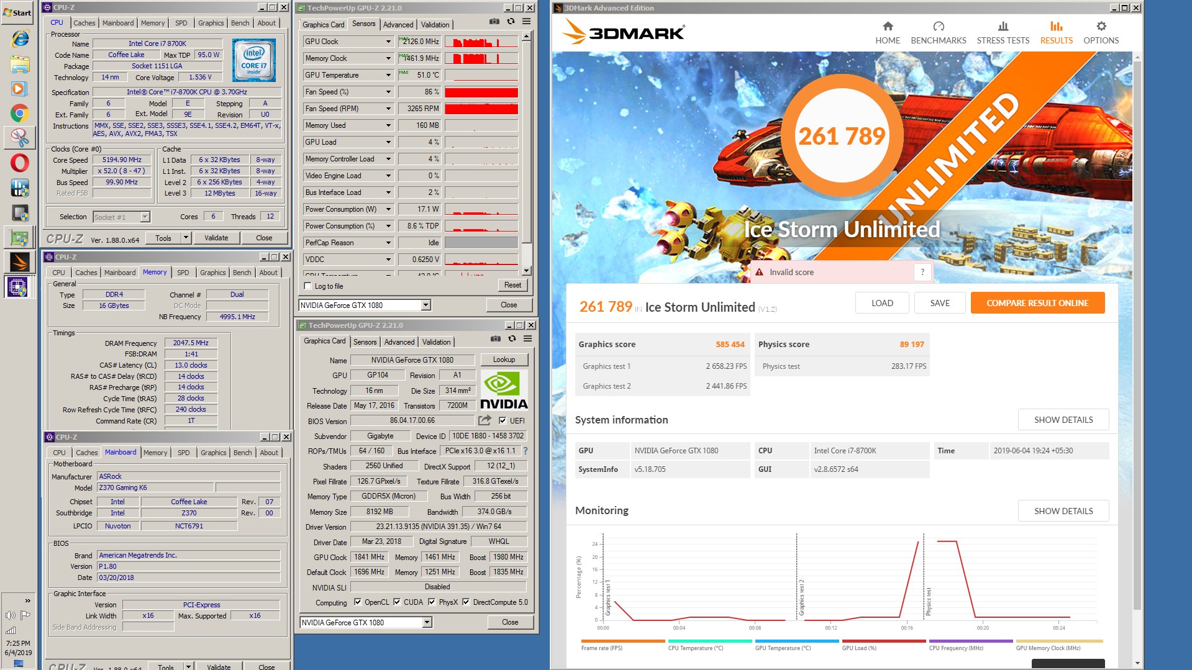1192x670 pixels.
Task: Toggle the CUDA computing checkbox
Action: coord(397,602)
